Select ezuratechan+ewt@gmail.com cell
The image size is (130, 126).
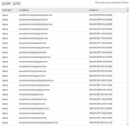coord(32,113)
